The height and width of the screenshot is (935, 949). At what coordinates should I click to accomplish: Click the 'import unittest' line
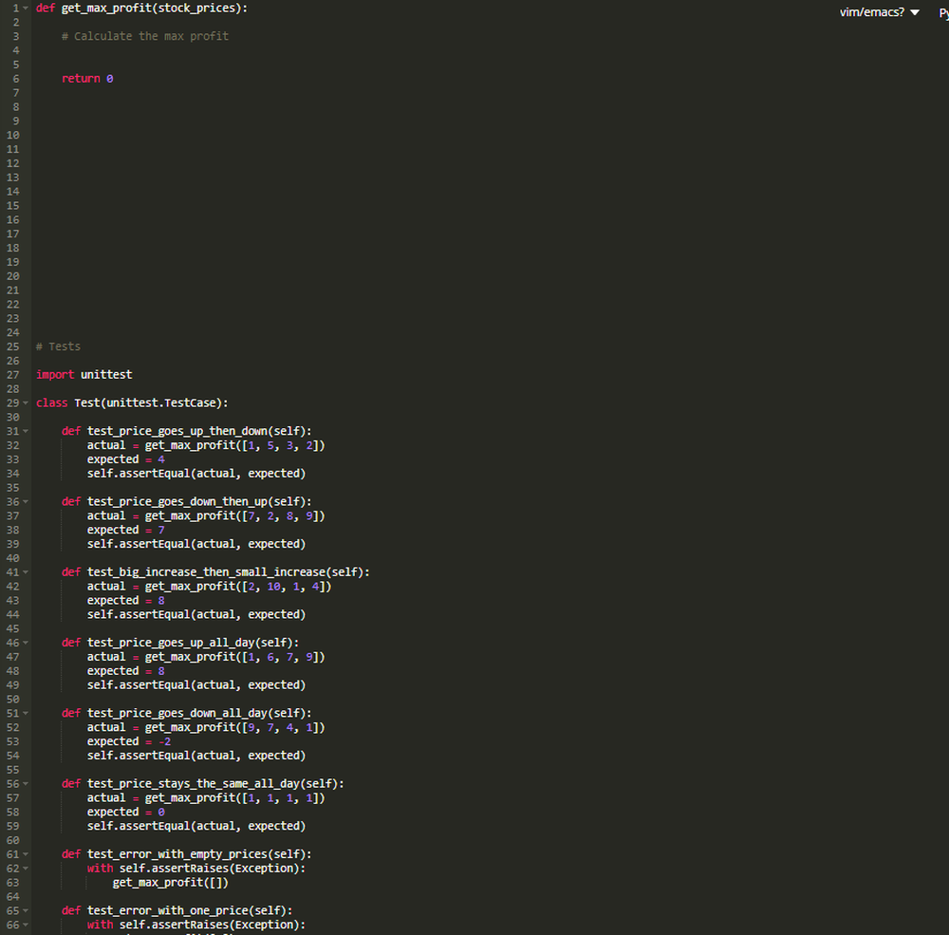point(84,375)
